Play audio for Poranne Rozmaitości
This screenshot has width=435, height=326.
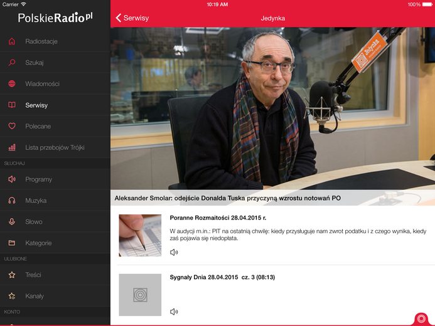pyautogui.click(x=174, y=252)
